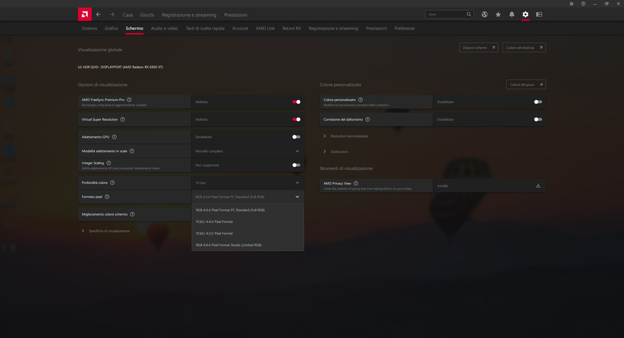Switch to the Grafica tab
Image resolution: width=624 pixels, height=338 pixels.
click(x=111, y=28)
